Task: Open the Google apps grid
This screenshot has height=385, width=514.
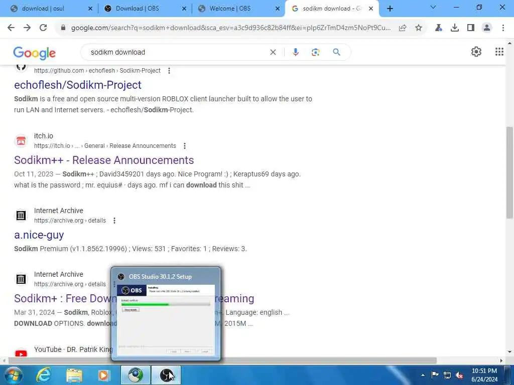Action: 499,52
